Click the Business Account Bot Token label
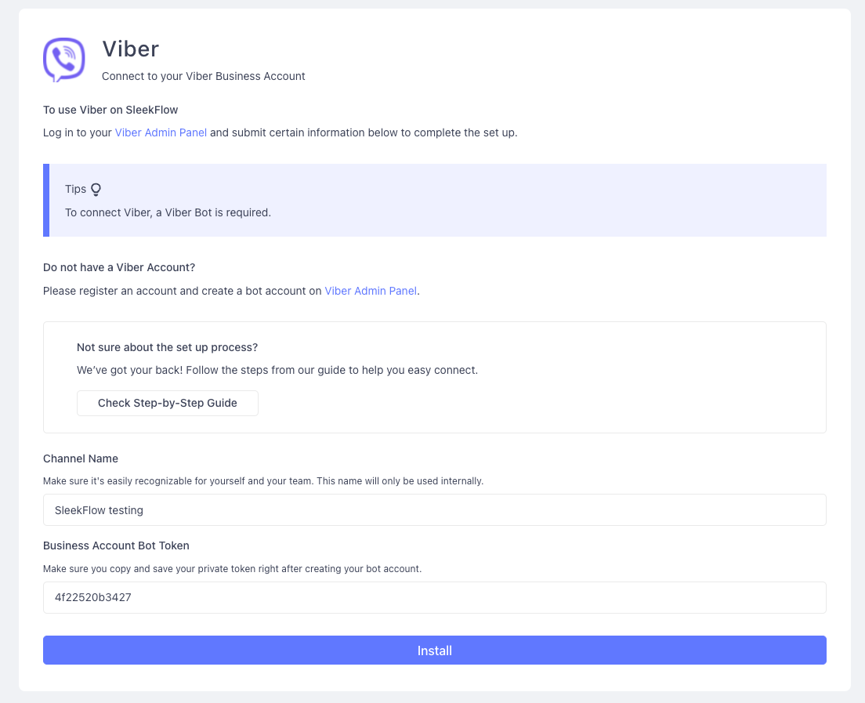Image resolution: width=865 pixels, height=703 pixels. [x=115, y=545]
